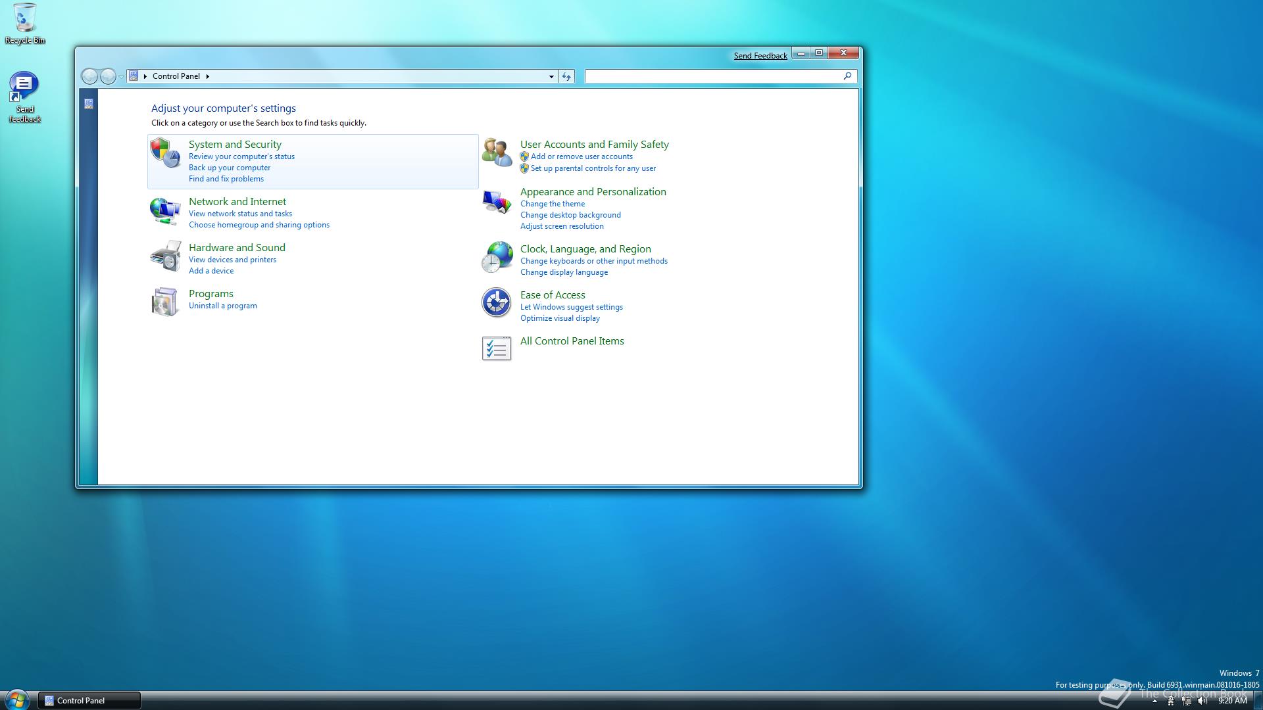
Task: Click Change keyboards or other input methods
Action: tap(594, 261)
